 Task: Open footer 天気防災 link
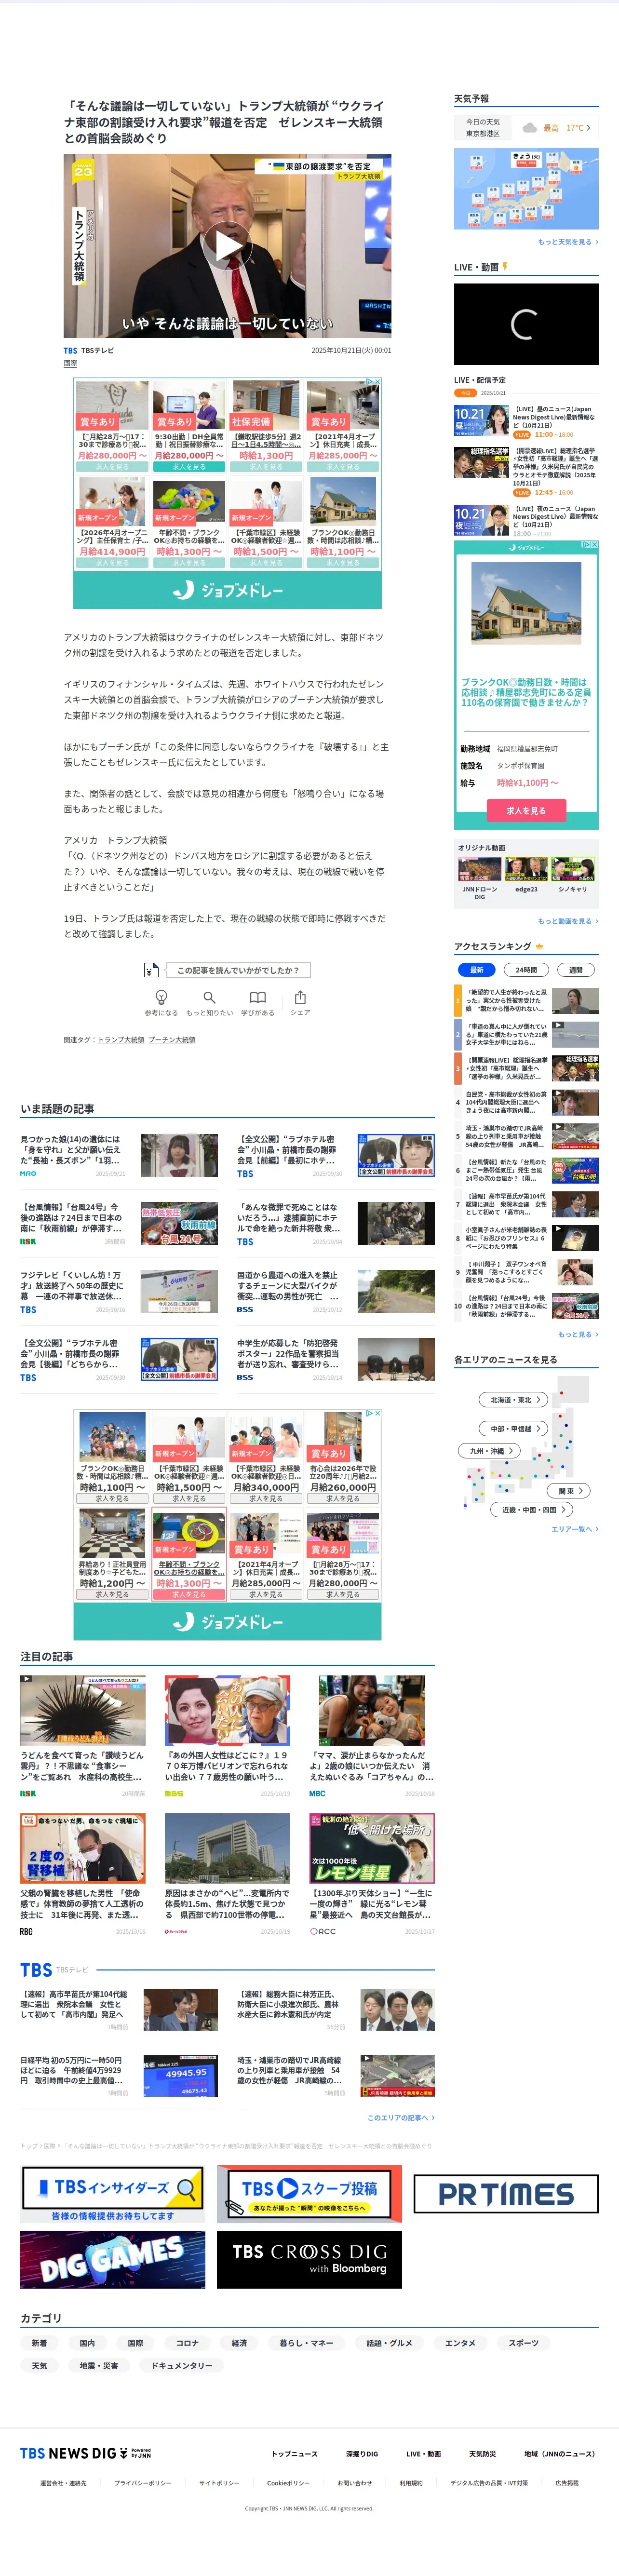pyautogui.click(x=482, y=2453)
